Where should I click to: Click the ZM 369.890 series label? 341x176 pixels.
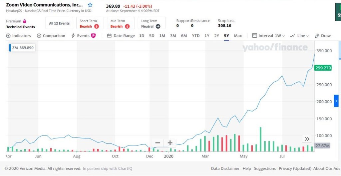22,48
